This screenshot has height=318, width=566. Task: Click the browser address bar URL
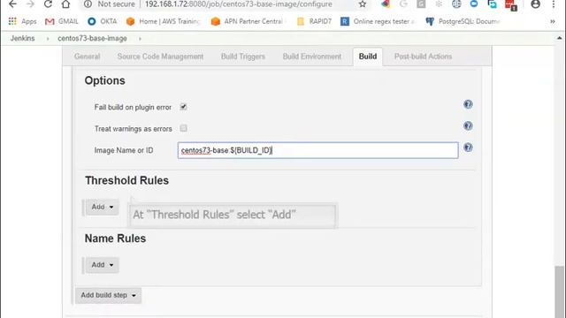tap(238, 4)
